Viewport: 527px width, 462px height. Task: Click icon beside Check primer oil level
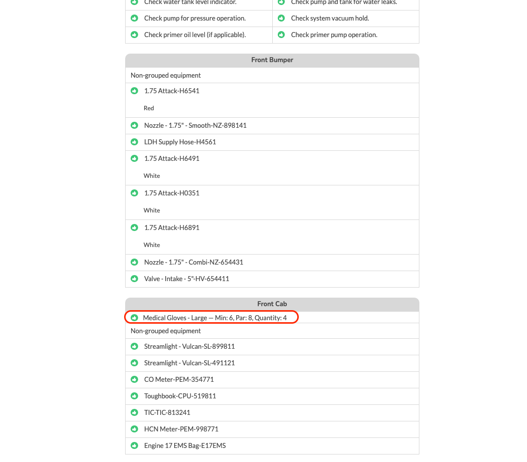point(135,35)
